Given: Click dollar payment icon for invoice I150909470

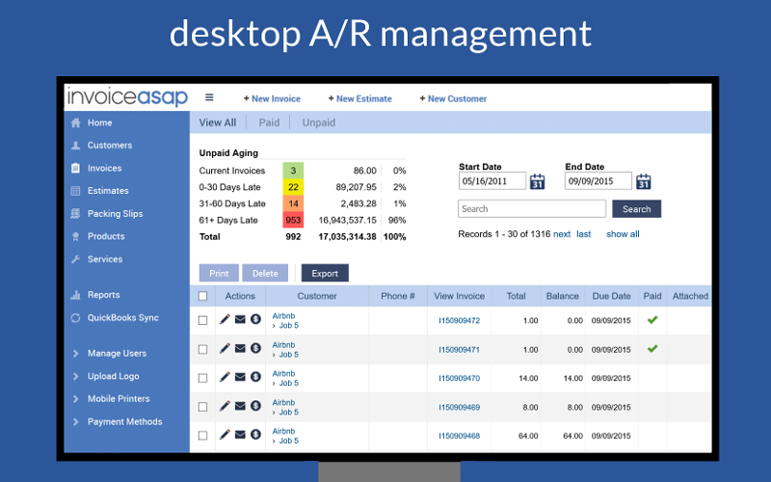Looking at the screenshot, I should tap(255, 378).
